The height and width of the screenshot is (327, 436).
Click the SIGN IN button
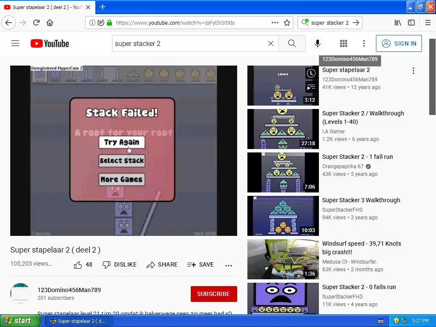click(x=399, y=43)
